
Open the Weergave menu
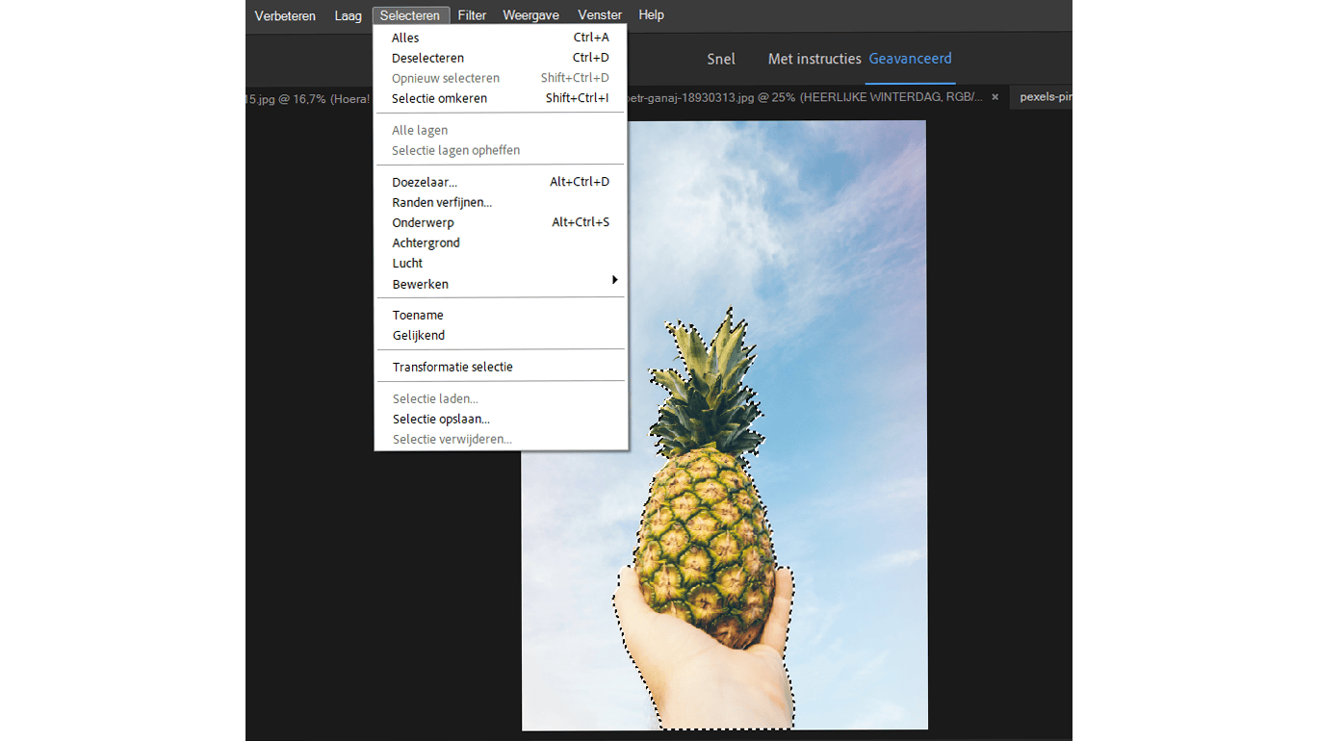click(530, 15)
